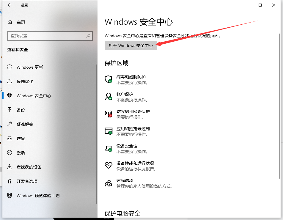This screenshot has width=283, height=220.
Task: Select the Windows 更新 sync icon
Action: click(x=10, y=67)
